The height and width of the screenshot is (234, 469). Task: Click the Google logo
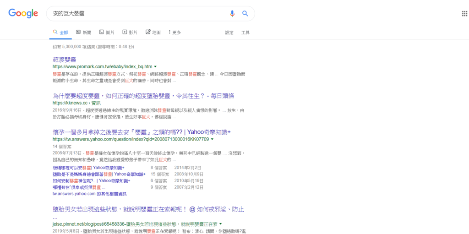(23, 13)
